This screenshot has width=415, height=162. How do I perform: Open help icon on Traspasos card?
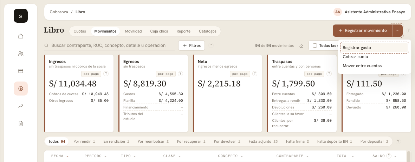coord(329,74)
